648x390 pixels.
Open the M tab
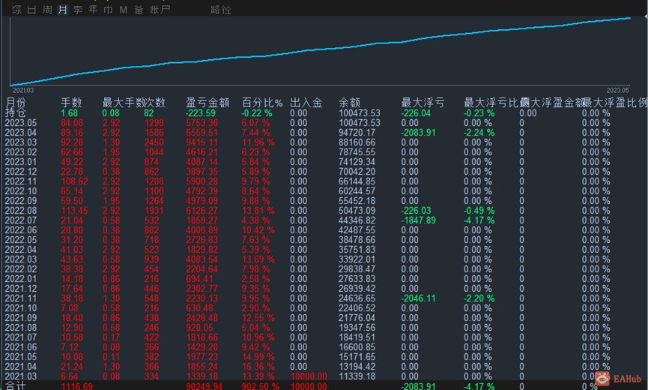point(123,10)
